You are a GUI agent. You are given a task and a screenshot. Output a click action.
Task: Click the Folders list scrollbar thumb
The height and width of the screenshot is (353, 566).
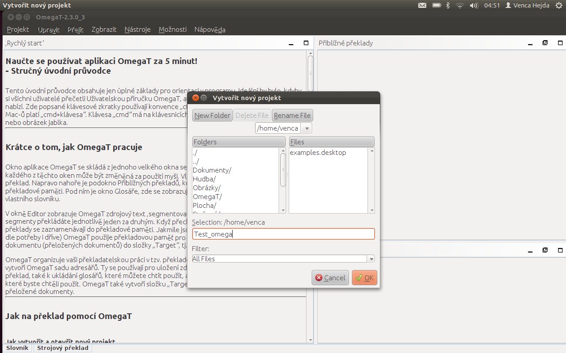click(283, 170)
